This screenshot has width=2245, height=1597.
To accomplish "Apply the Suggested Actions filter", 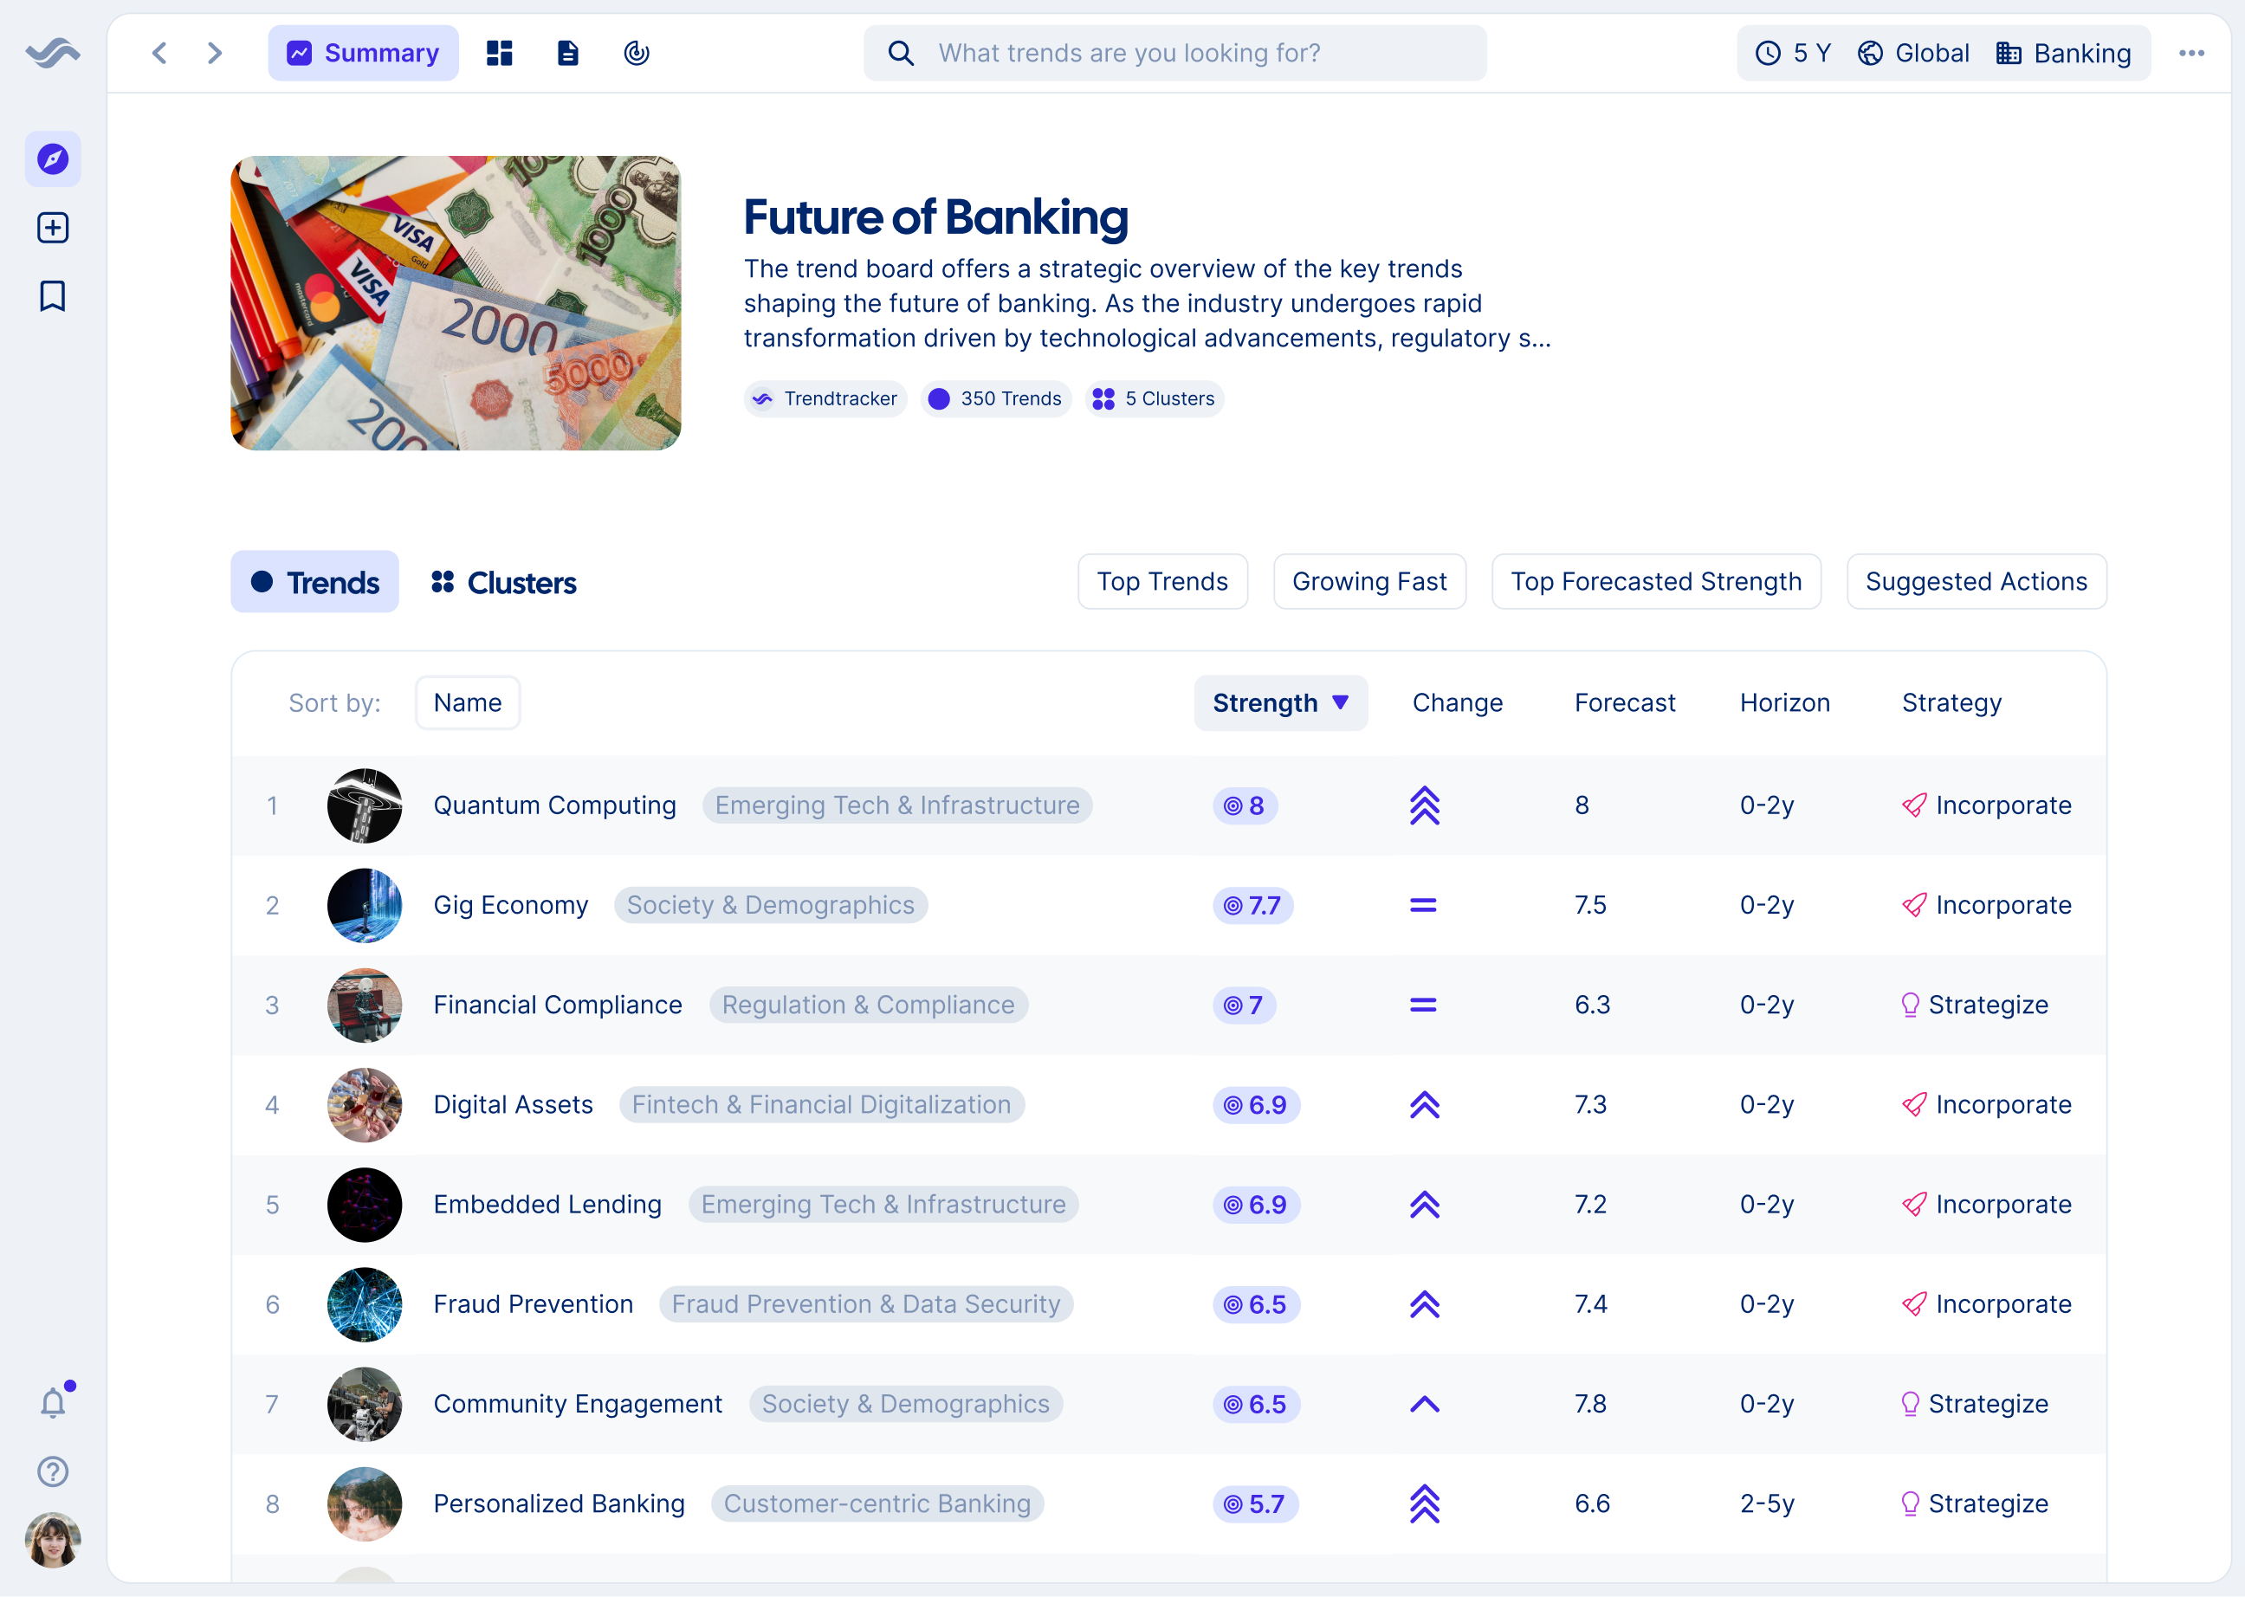I will click(1976, 582).
